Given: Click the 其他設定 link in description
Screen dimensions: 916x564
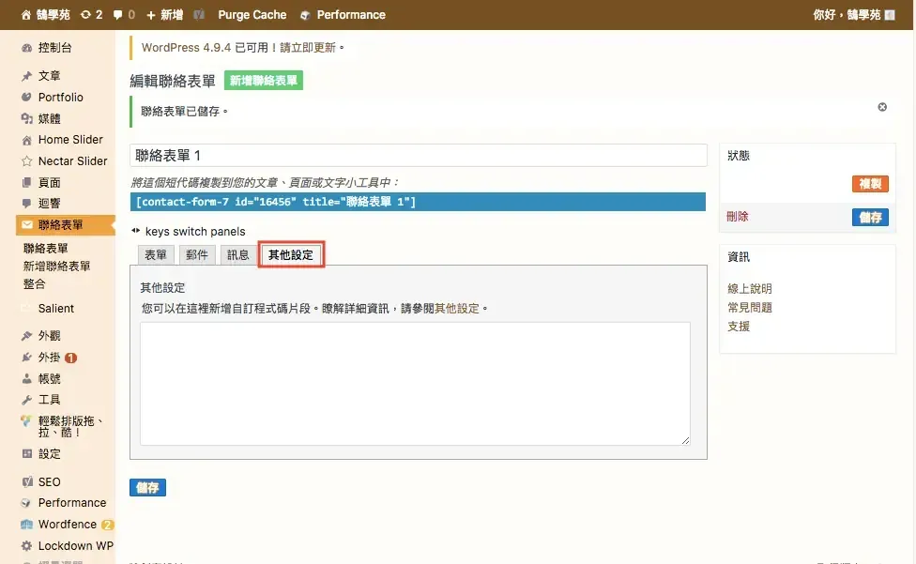Looking at the screenshot, I should coord(457,308).
